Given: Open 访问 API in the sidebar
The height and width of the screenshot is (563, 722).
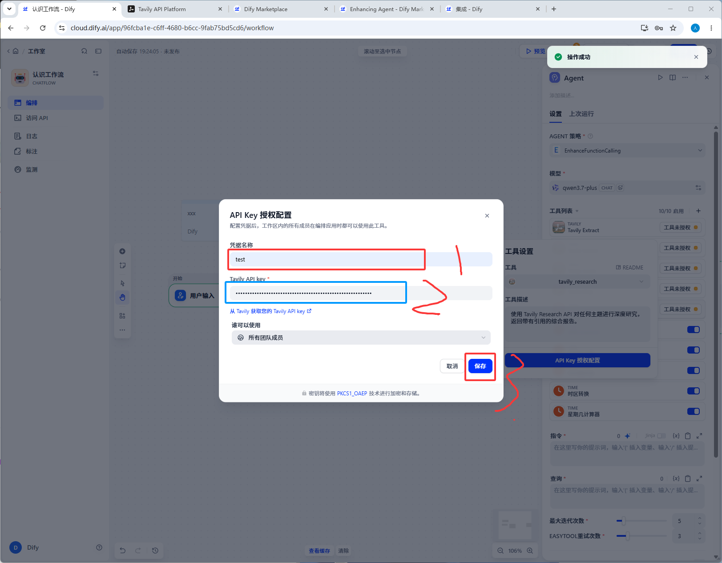Looking at the screenshot, I should (56, 118).
